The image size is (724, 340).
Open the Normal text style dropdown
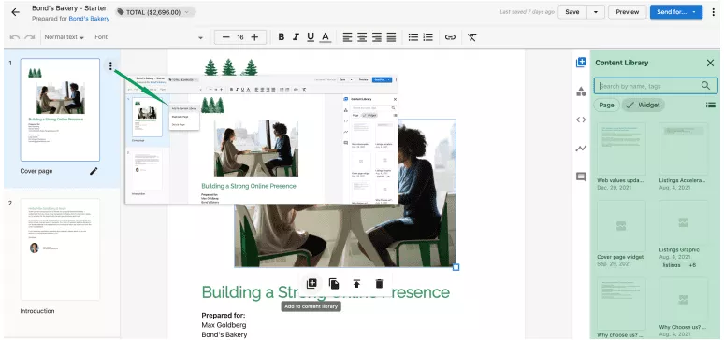(65, 37)
